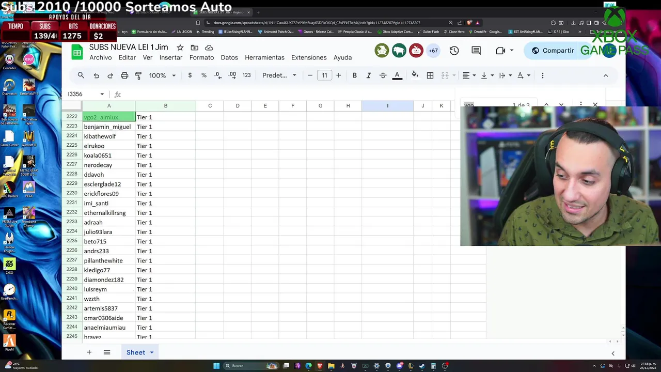
Task: Open the Formato menu
Action: tap(201, 57)
